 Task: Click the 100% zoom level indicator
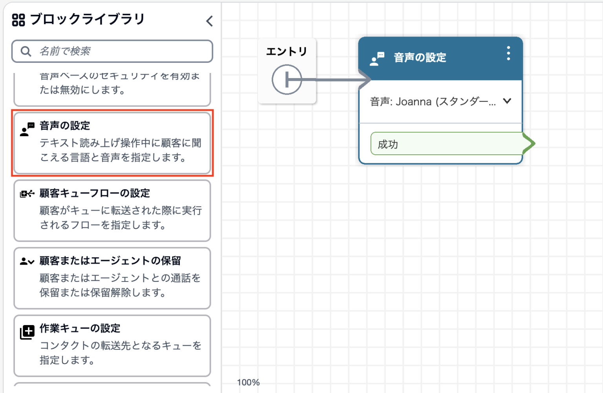click(249, 382)
